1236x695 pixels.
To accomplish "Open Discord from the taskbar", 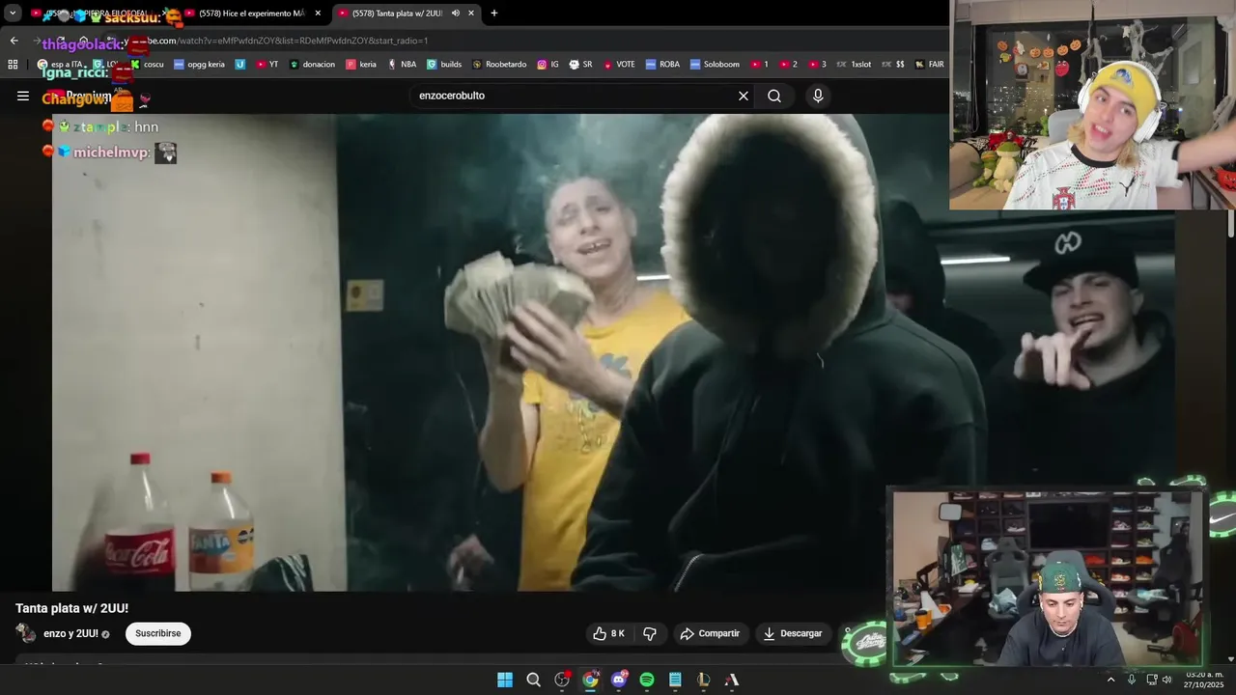I will click(x=619, y=680).
